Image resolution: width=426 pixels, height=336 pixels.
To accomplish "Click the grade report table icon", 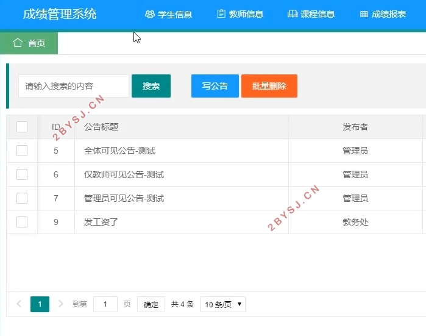I will tap(364, 14).
